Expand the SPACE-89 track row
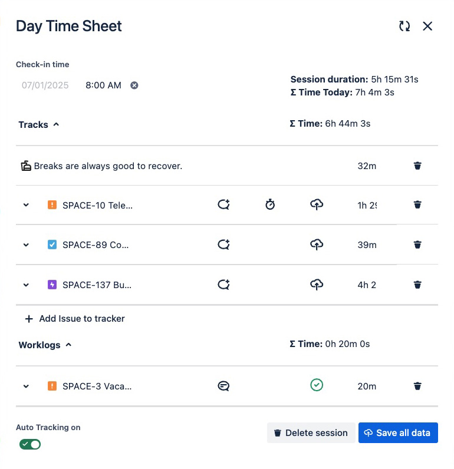 (26, 245)
